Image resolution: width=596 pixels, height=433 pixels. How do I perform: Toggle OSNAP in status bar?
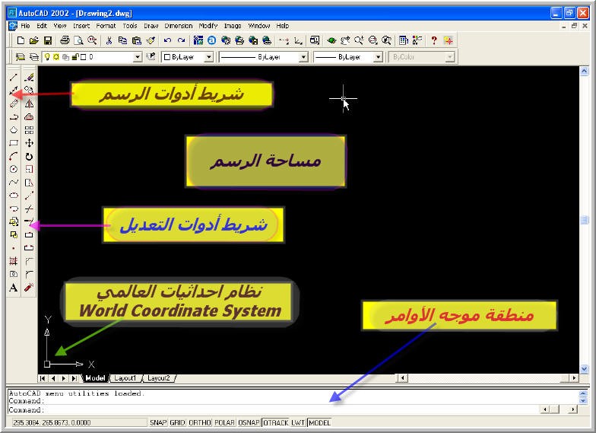click(249, 423)
